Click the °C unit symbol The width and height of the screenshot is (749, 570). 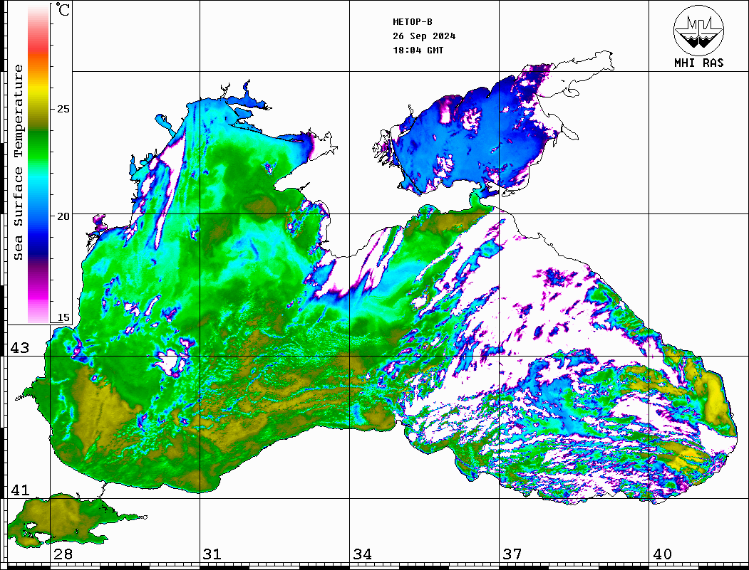coord(64,11)
